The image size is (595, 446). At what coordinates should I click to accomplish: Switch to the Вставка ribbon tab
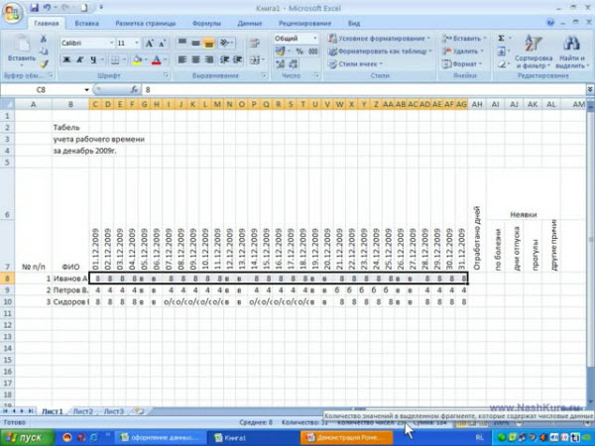coord(86,23)
